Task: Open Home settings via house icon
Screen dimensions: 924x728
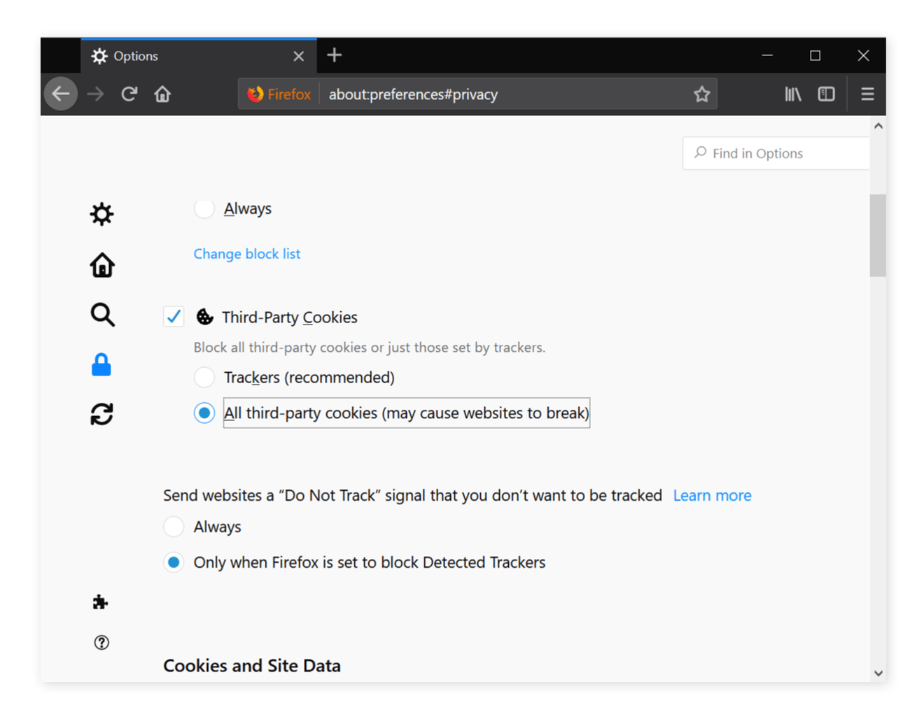Action: (101, 264)
